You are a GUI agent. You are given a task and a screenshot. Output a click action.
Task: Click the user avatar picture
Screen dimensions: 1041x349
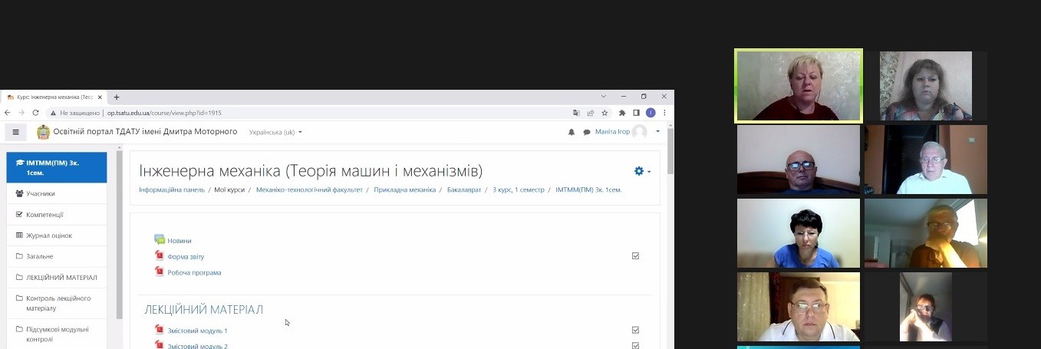pos(640,132)
